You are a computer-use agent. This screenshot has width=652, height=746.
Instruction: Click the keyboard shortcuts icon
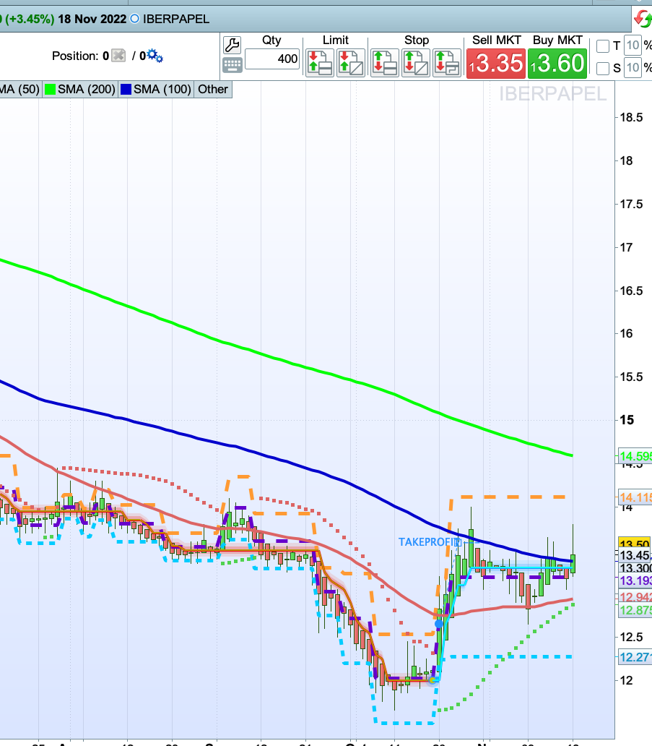click(232, 65)
